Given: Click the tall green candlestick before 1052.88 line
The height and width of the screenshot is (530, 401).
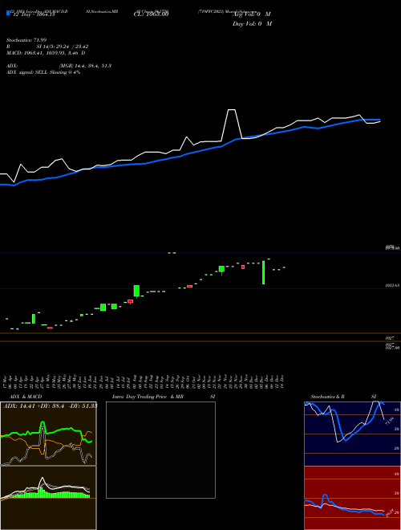Looking at the screenshot, I should pos(264,272).
